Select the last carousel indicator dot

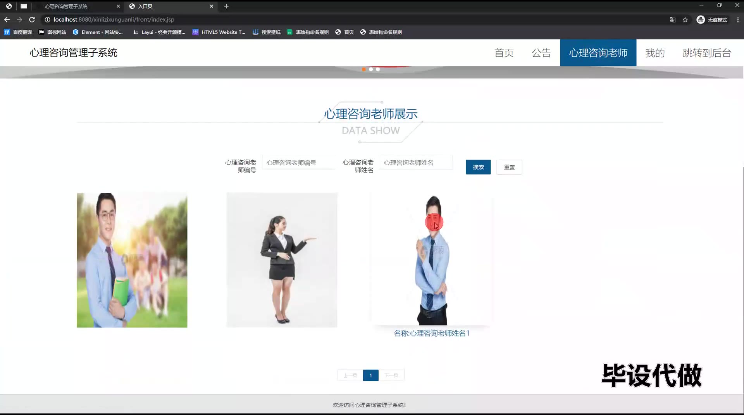pyautogui.click(x=378, y=69)
